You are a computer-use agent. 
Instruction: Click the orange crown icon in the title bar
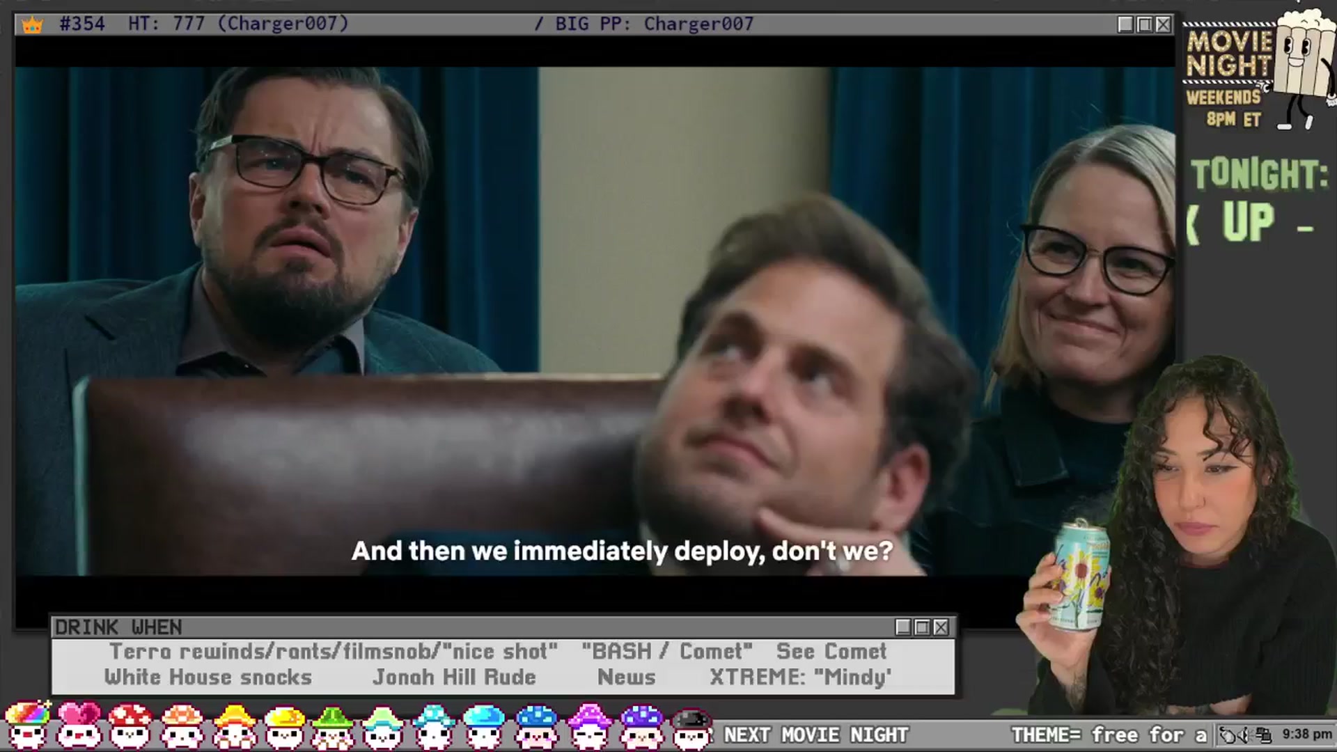point(32,25)
